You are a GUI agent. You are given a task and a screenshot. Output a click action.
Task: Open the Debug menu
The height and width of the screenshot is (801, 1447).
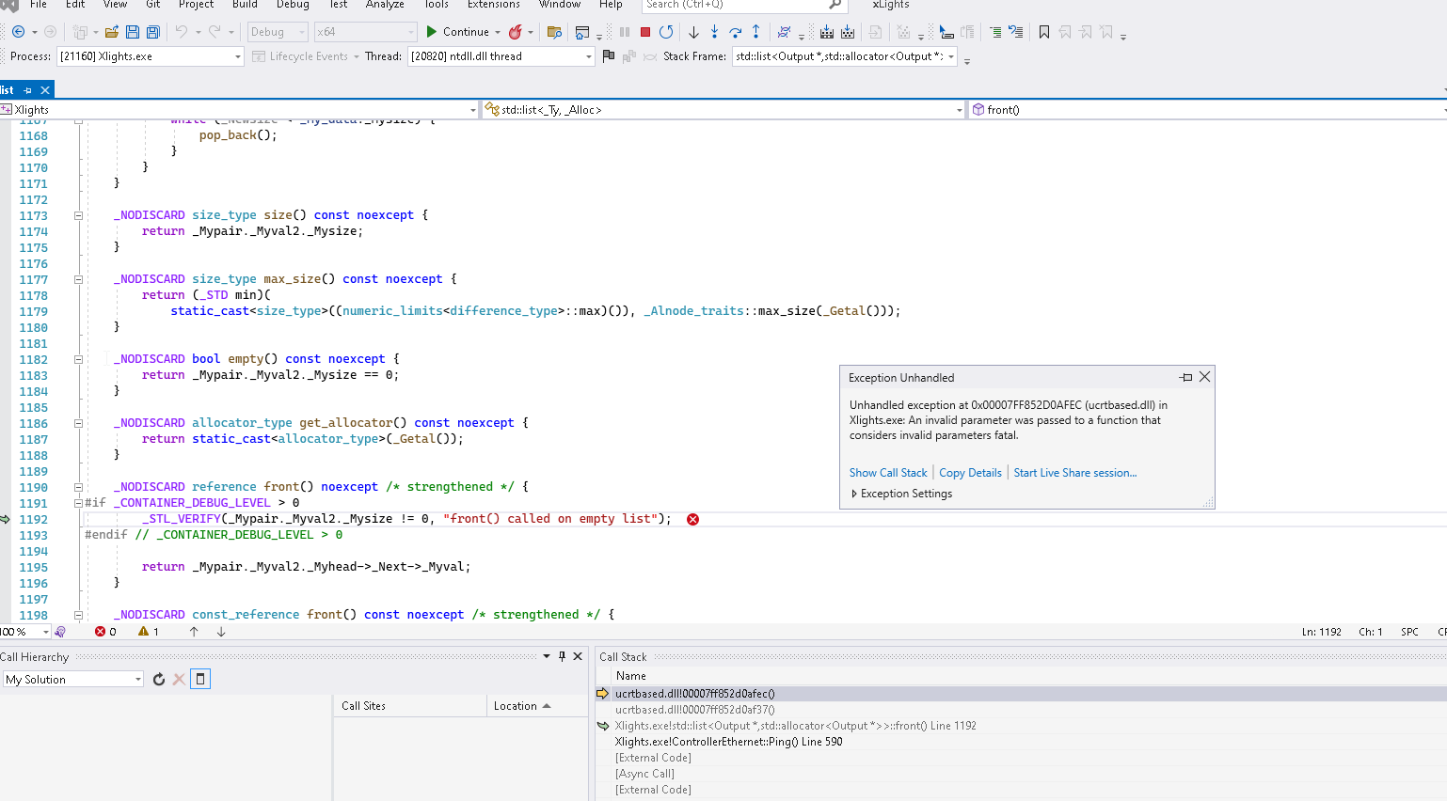coord(293,6)
